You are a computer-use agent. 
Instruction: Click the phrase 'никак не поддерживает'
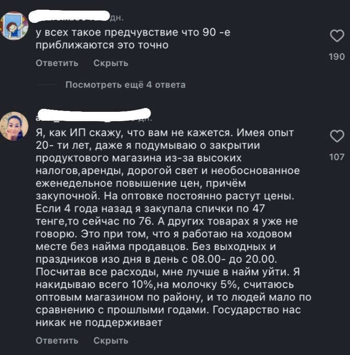pos(99,323)
